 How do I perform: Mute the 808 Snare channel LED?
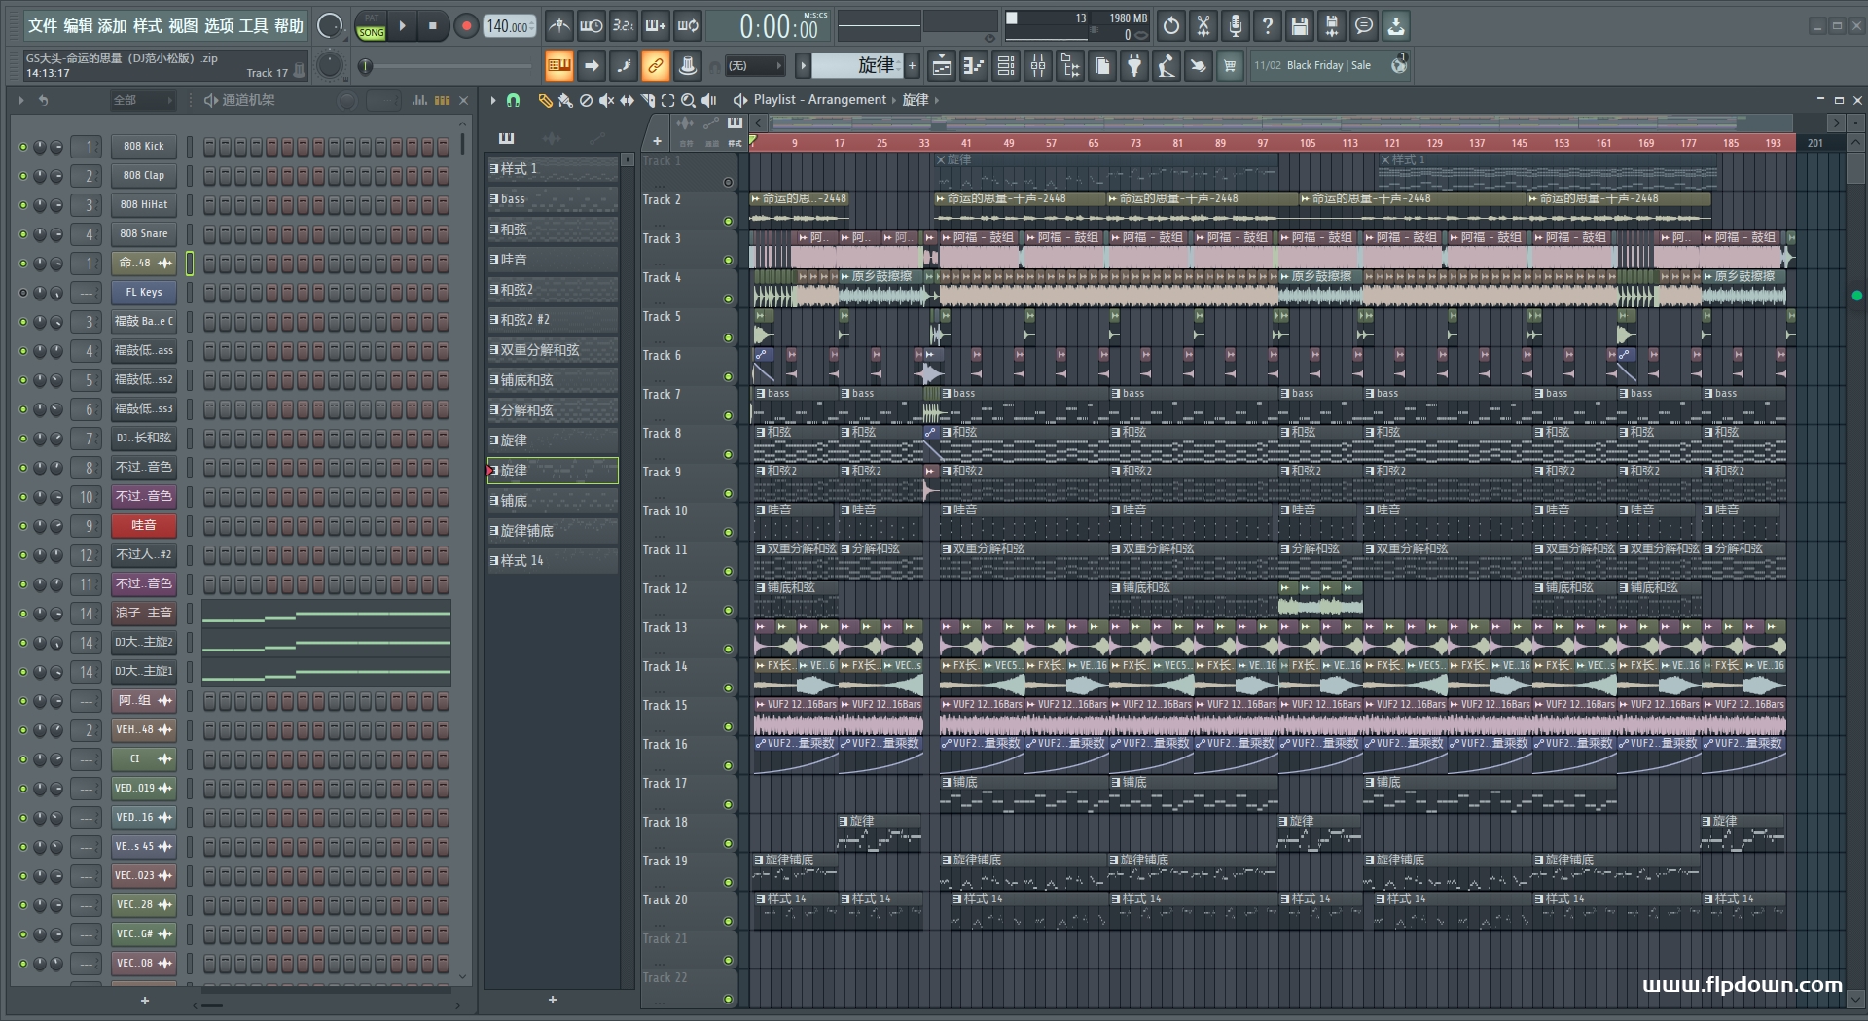coord(23,234)
